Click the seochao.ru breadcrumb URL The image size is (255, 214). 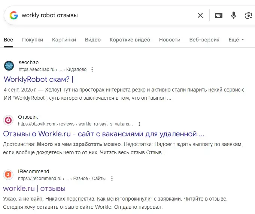click(52, 69)
